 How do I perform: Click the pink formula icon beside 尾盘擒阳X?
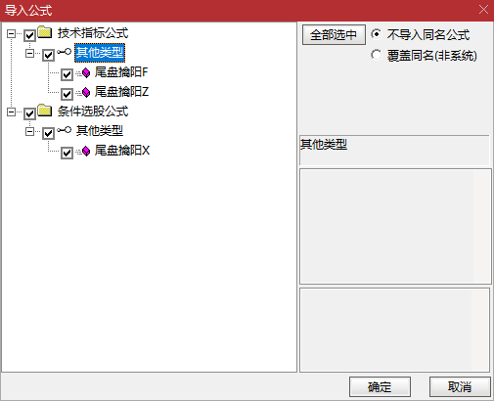click(x=86, y=152)
